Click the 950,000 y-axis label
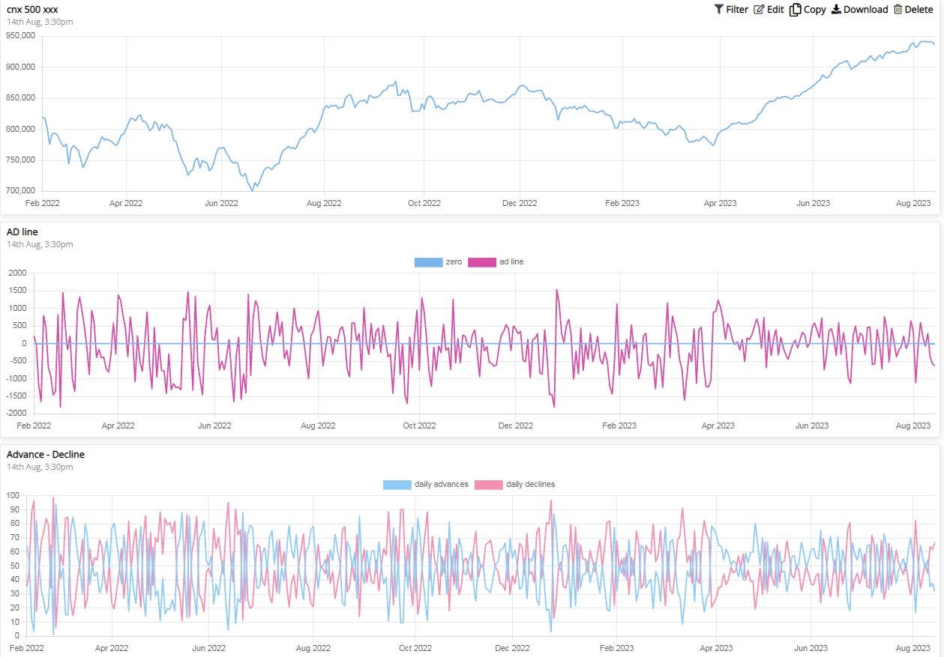This screenshot has width=944, height=657. tap(21, 36)
